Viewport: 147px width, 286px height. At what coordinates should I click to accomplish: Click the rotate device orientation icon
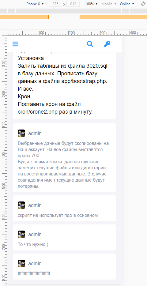click(x=143, y=4)
